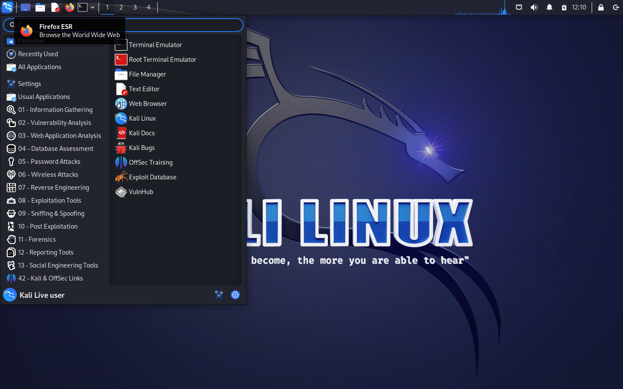The width and height of the screenshot is (623, 389).
Task: Show Recently Used applications
Action: (x=38, y=54)
